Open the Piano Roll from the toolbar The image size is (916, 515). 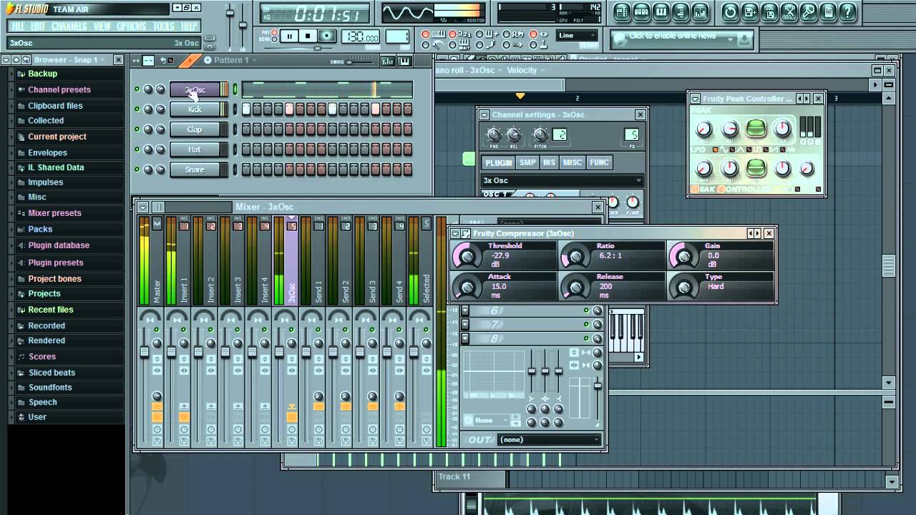[662, 11]
